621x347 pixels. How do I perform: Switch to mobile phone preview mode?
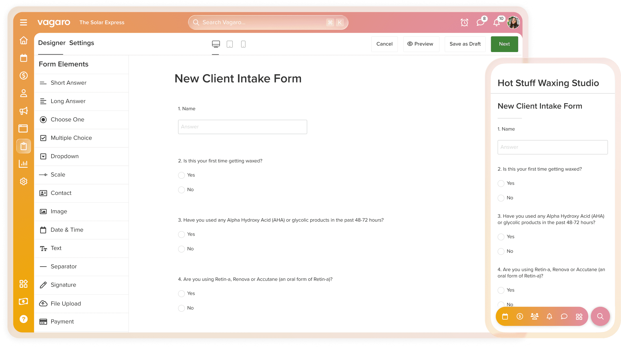(x=243, y=44)
